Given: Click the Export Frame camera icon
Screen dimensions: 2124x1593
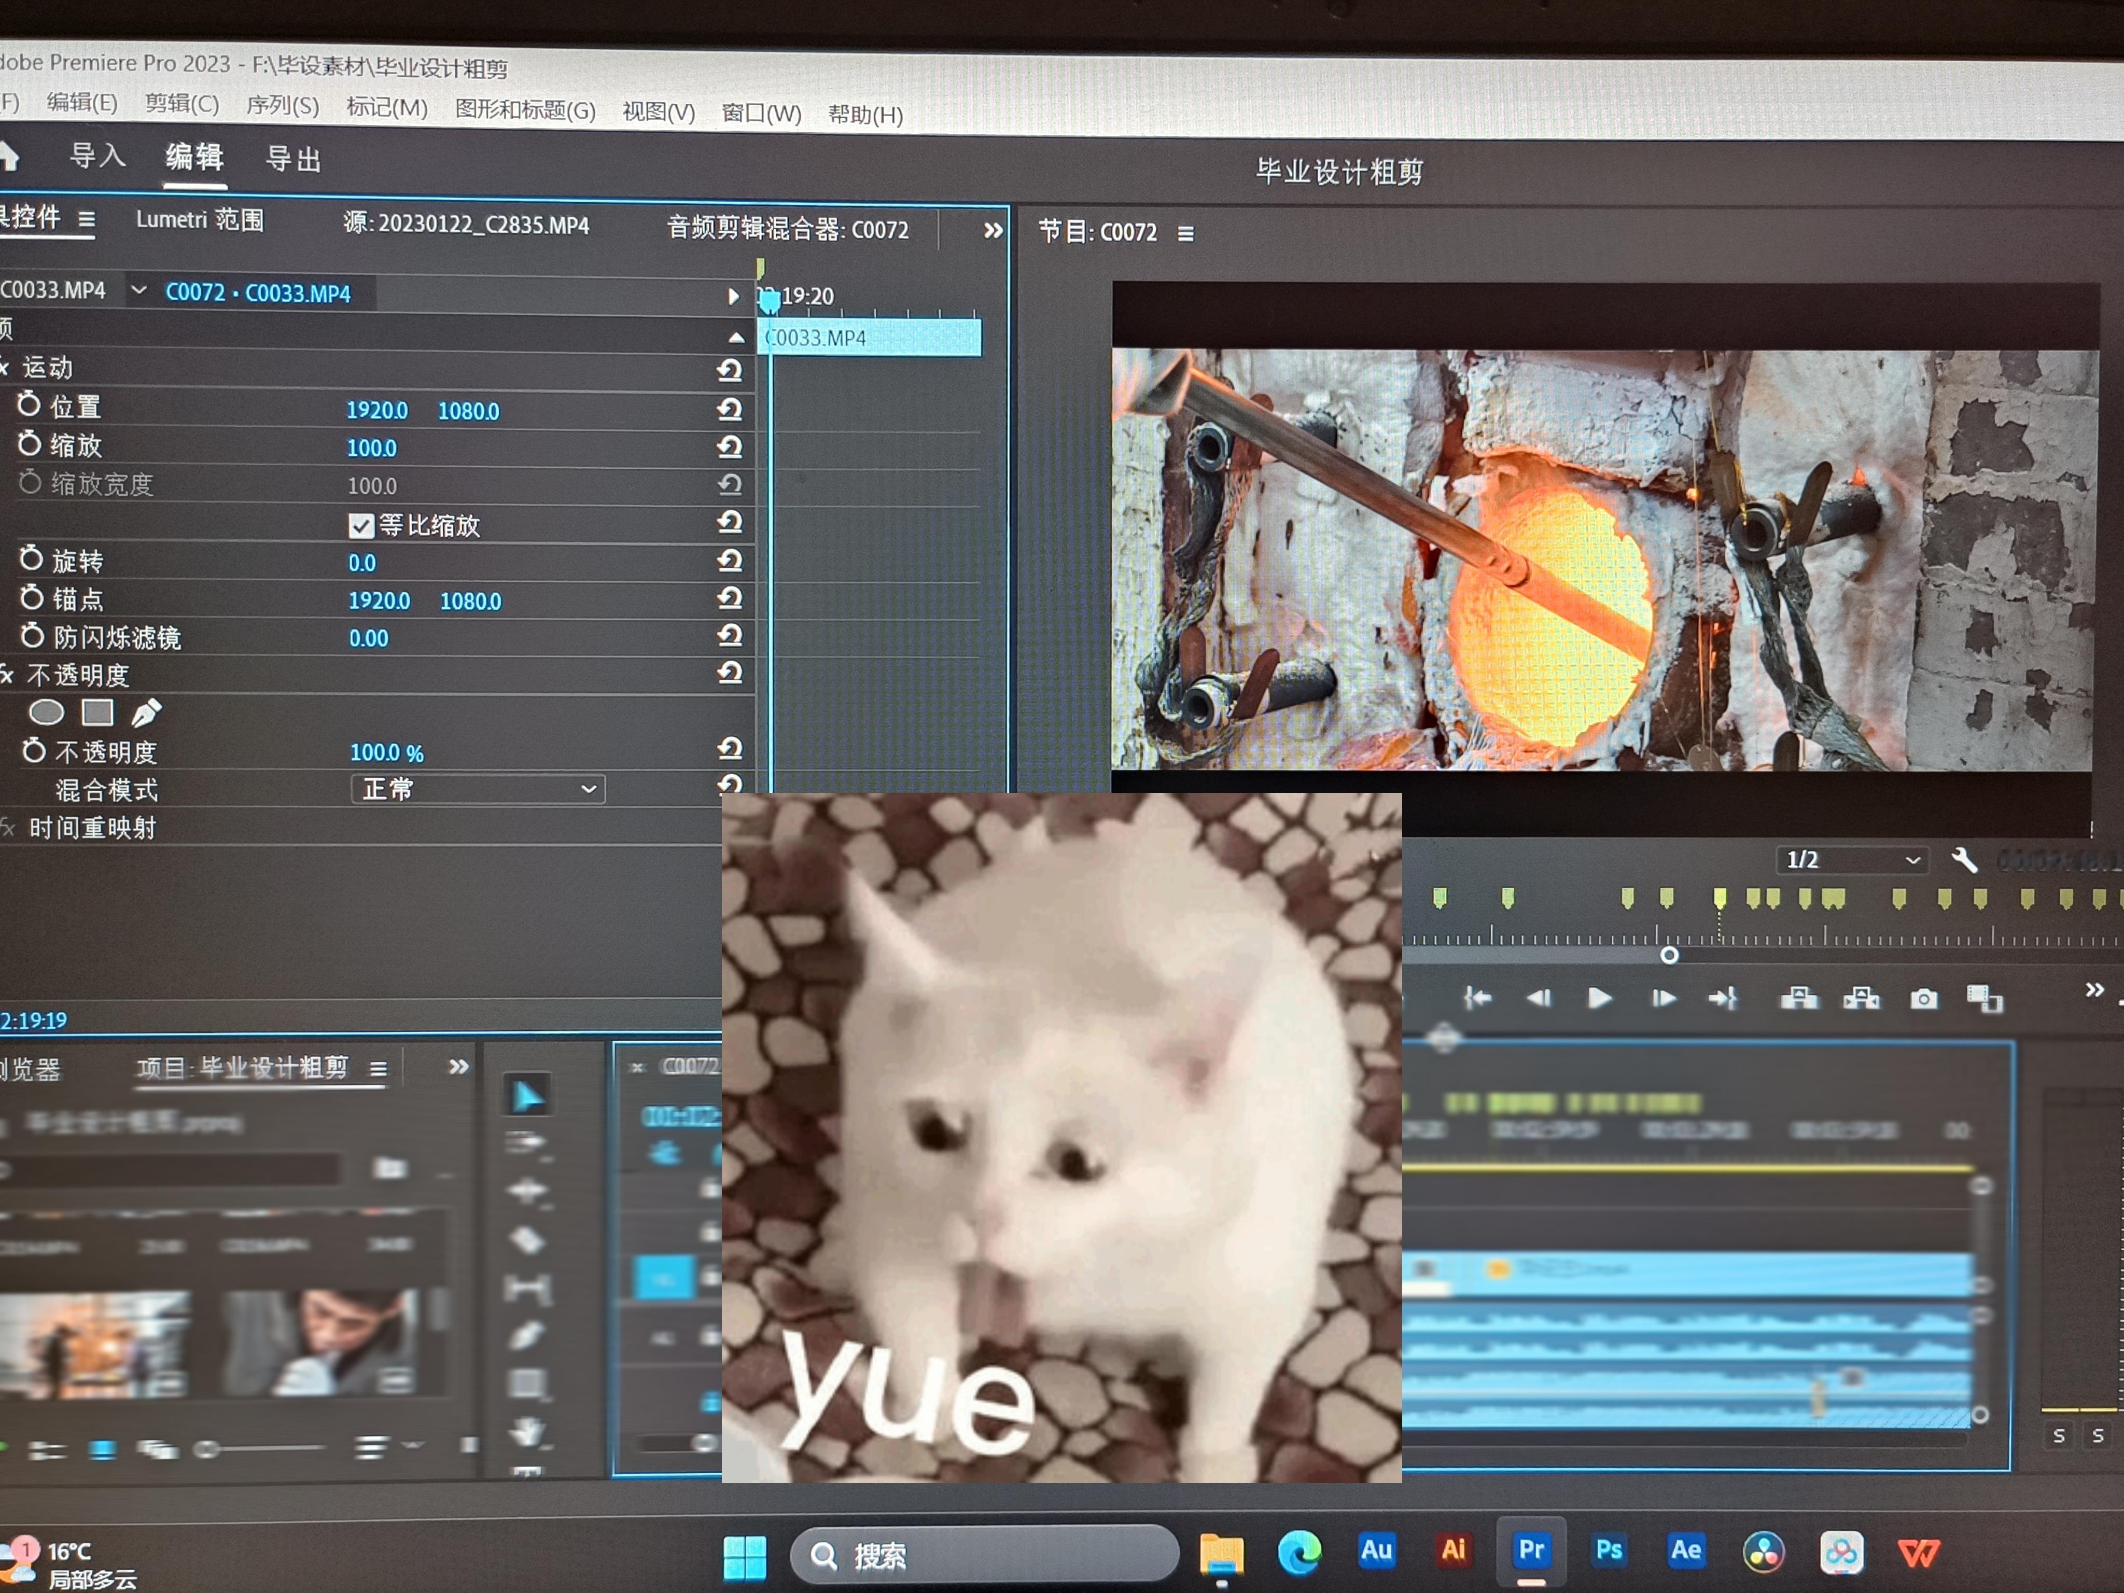Looking at the screenshot, I should [x=1923, y=1000].
